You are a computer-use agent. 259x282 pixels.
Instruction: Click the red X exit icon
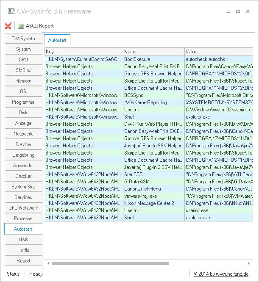[x=8, y=26]
